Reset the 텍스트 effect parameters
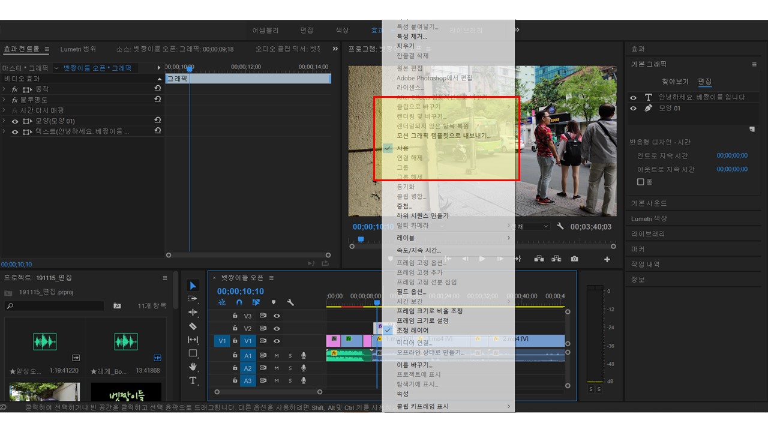This screenshot has height=432, width=768. pyautogui.click(x=157, y=131)
